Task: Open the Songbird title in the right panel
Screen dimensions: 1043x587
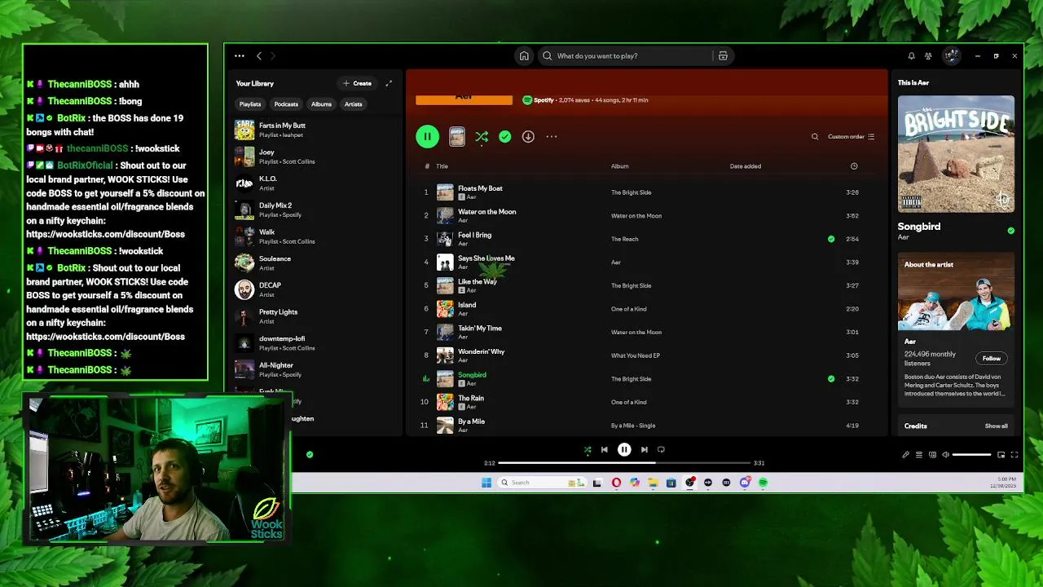Action: (919, 227)
